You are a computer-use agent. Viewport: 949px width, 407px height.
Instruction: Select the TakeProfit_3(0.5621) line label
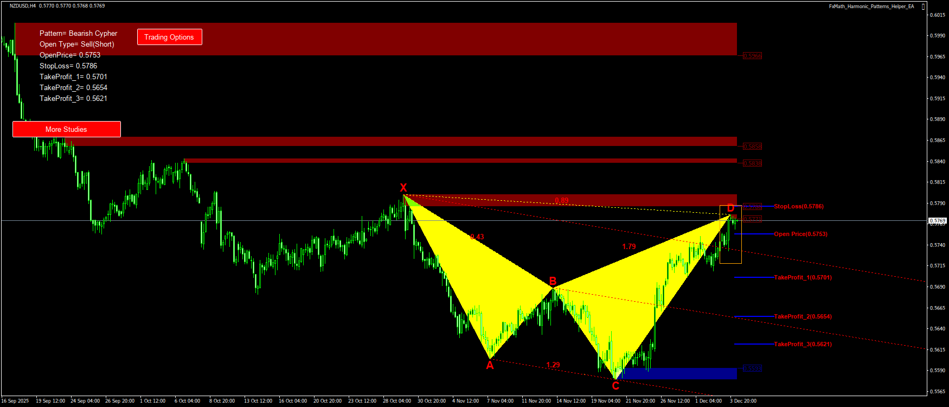tap(803, 344)
